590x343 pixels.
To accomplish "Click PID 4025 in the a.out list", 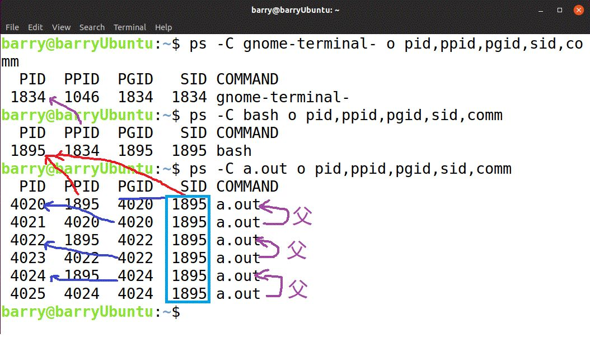I will tap(28, 294).
